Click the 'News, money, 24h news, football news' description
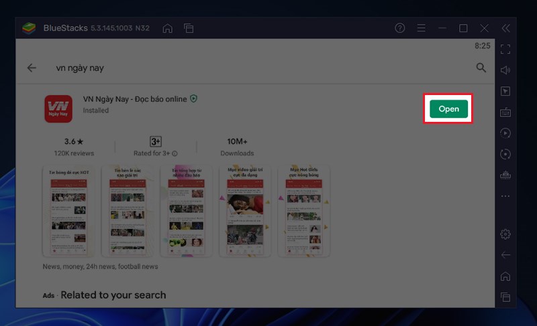Screen dimensions: 537x326 tap(100, 266)
